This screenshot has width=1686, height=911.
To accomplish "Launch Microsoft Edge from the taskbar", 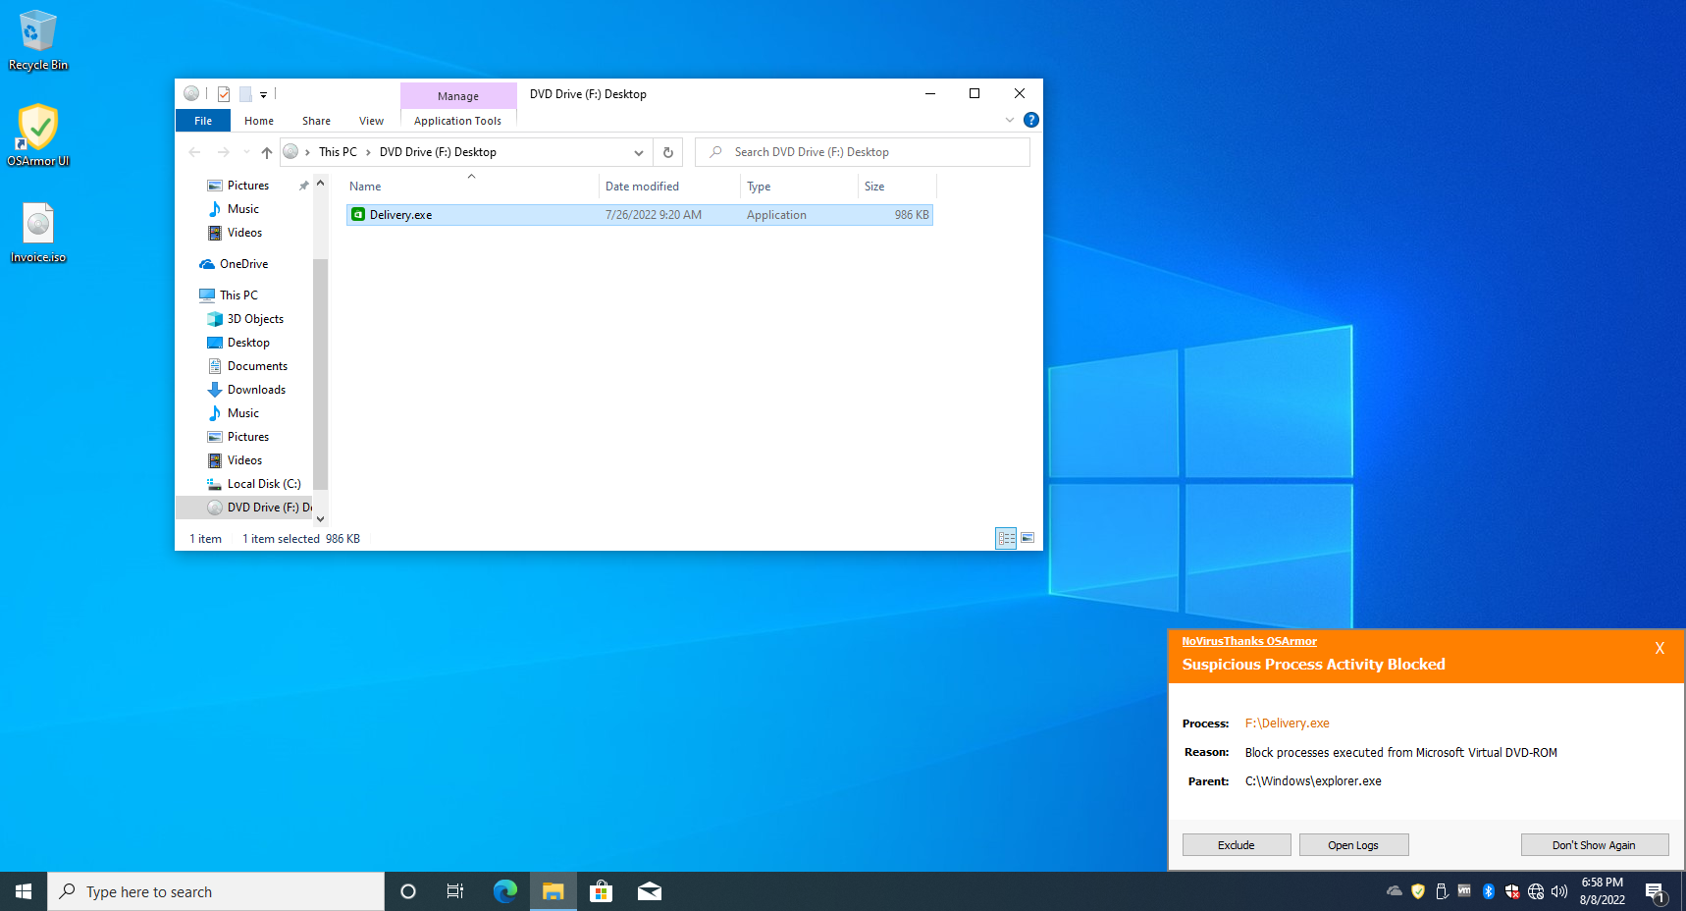I will click(505, 891).
